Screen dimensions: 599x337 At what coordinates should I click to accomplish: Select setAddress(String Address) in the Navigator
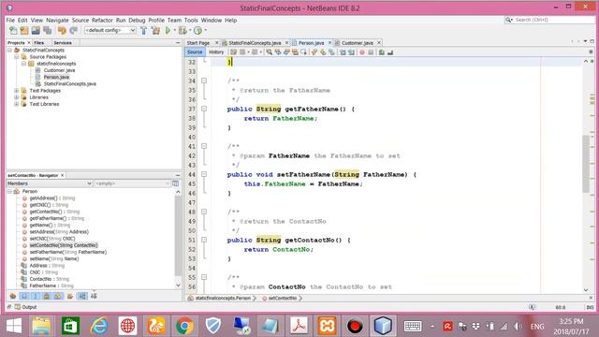pos(59,232)
